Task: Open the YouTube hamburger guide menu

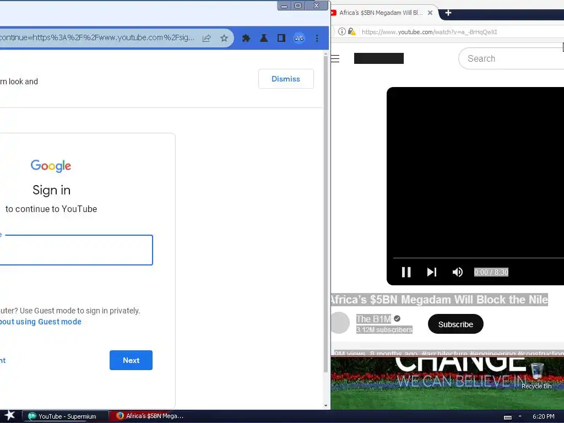Action: click(x=335, y=58)
